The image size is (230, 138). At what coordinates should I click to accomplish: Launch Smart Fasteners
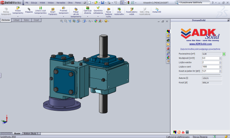[53, 11]
